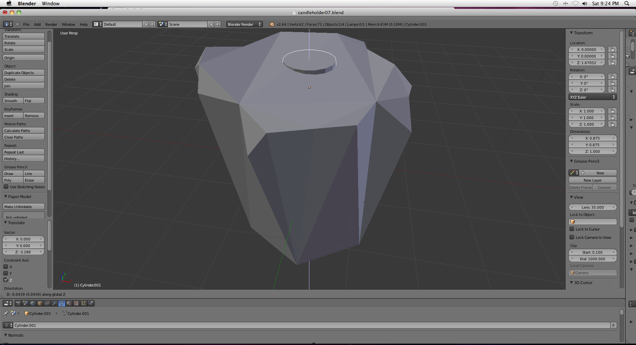Open the Particles properties sparkle tab

point(83,303)
